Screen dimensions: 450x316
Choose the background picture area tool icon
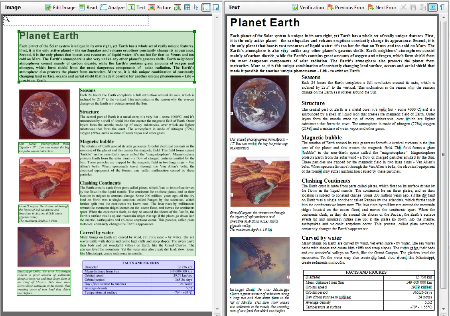(x=178, y=8)
